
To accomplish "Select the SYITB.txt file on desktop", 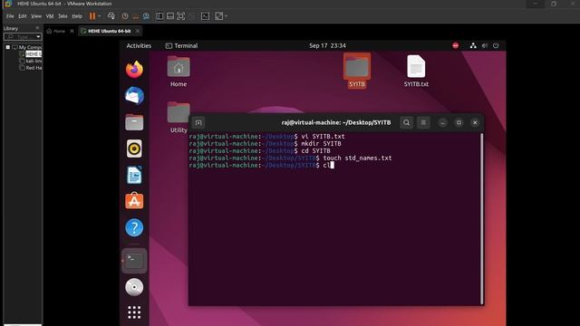I will pyautogui.click(x=416, y=71).
